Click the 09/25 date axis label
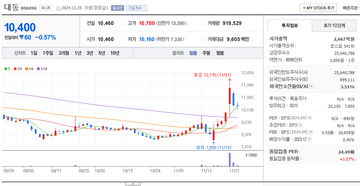The image size is (360, 186). (x=84, y=171)
